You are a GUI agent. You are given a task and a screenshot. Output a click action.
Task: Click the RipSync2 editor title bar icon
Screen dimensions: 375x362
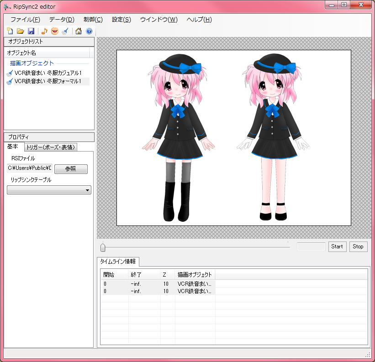click(7, 7)
